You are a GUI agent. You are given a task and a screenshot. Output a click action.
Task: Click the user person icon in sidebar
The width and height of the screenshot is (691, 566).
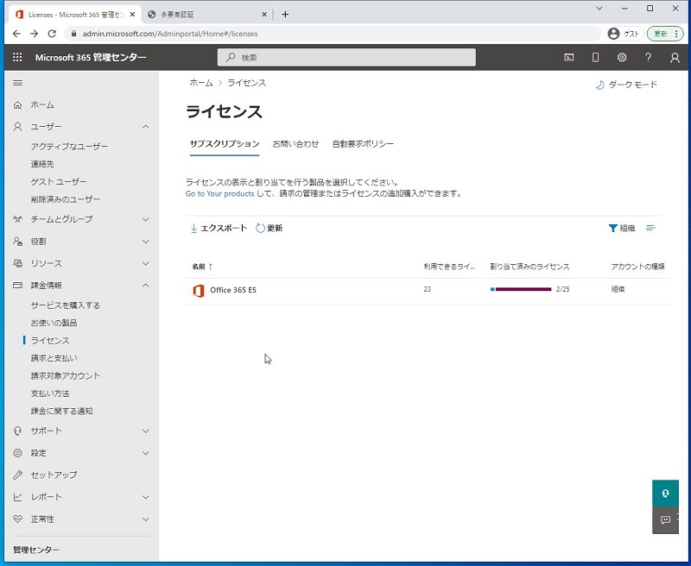tap(17, 127)
